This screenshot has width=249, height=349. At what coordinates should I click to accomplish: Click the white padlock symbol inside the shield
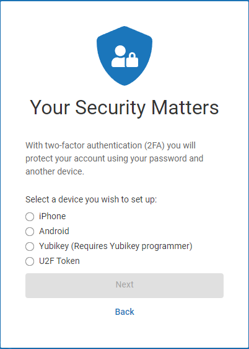133,60
